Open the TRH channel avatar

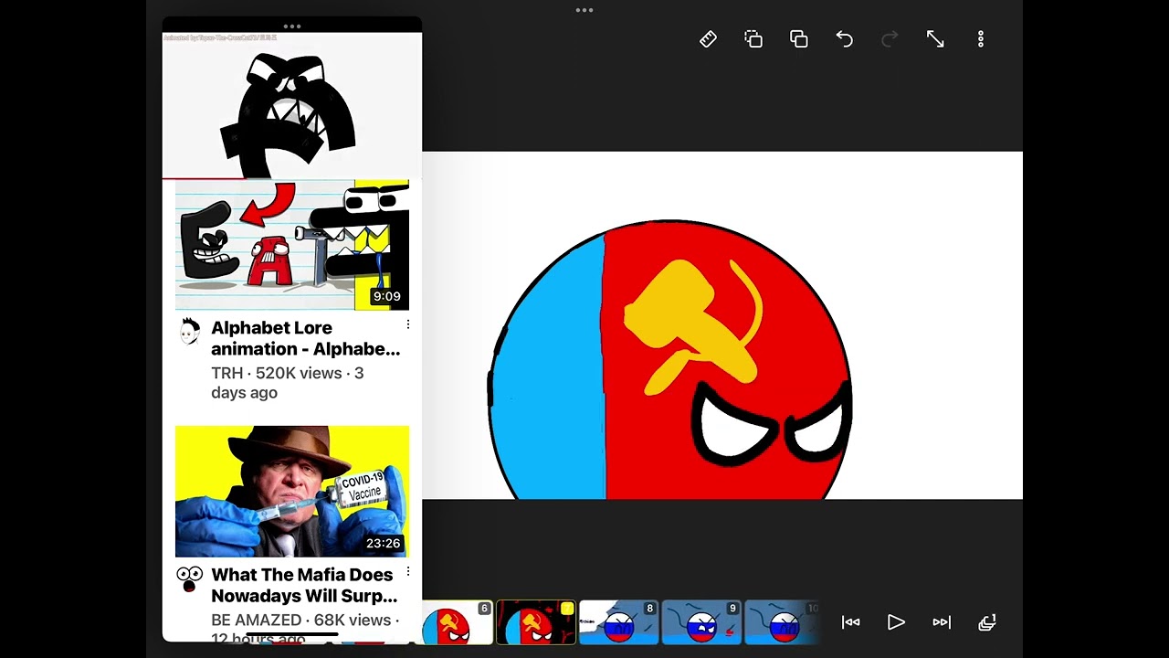pos(190,331)
